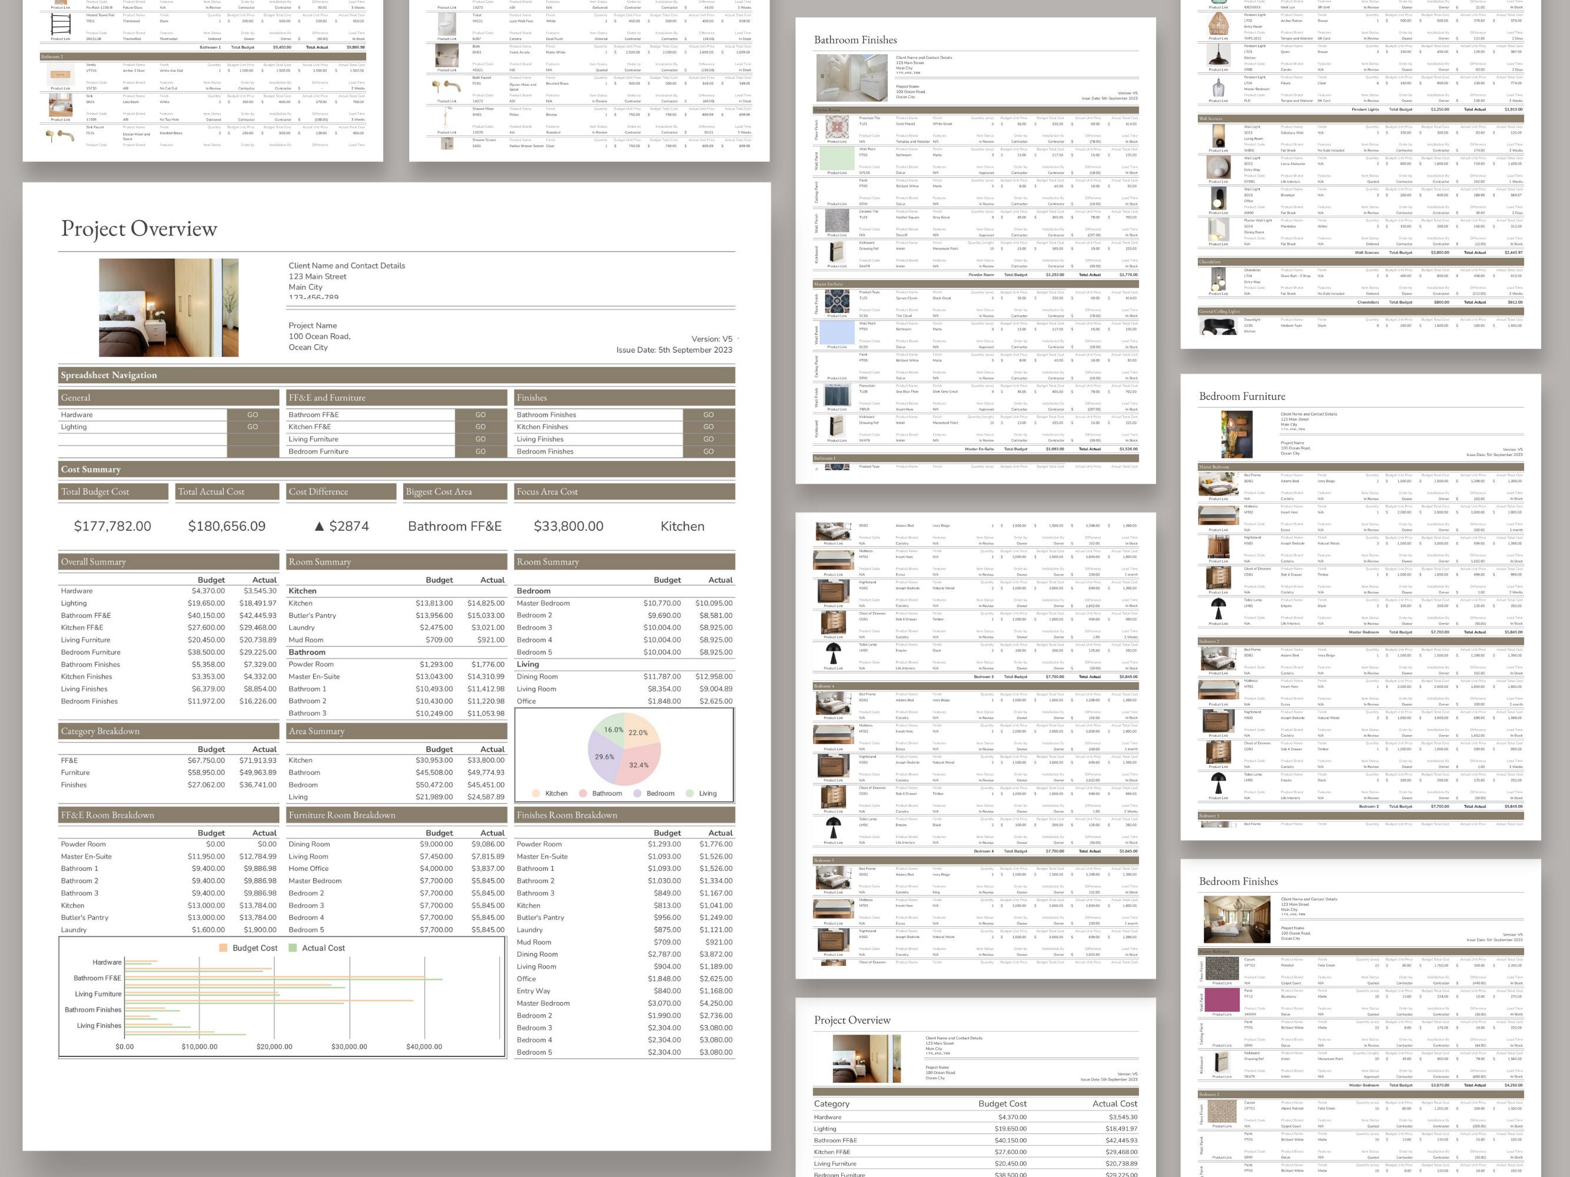This screenshot has height=1177, width=1570.
Task: Click the photo on Bedroom Furniture page header
Action: click(1236, 434)
